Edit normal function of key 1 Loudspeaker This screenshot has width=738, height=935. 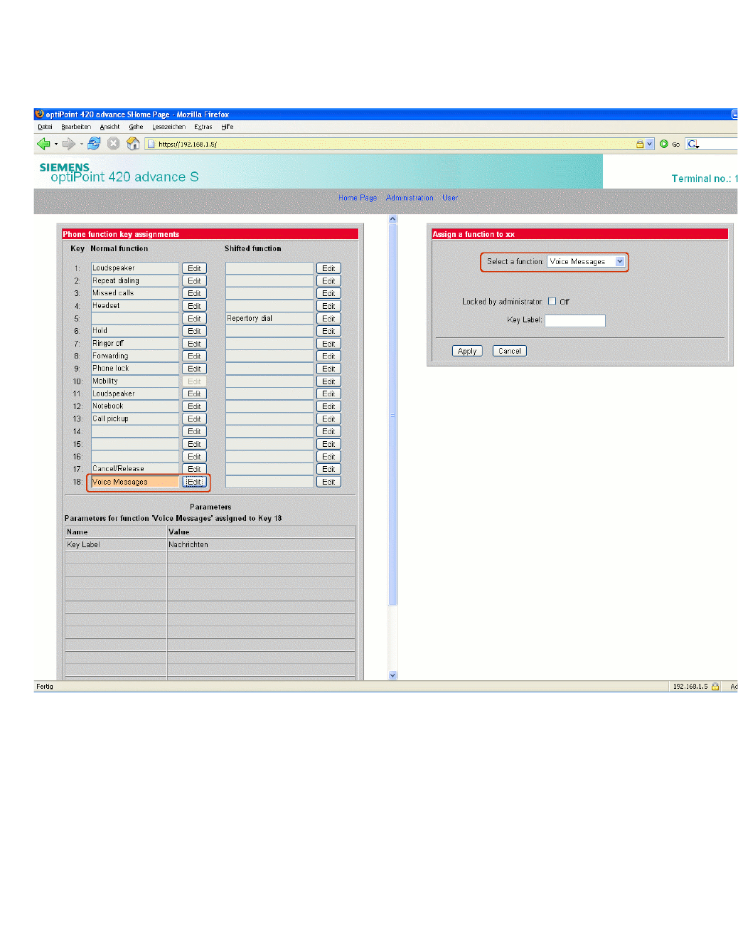click(194, 268)
